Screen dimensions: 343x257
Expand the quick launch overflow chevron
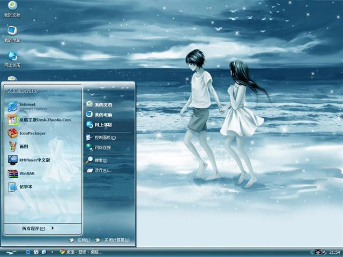pyautogui.click(x=51, y=252)
